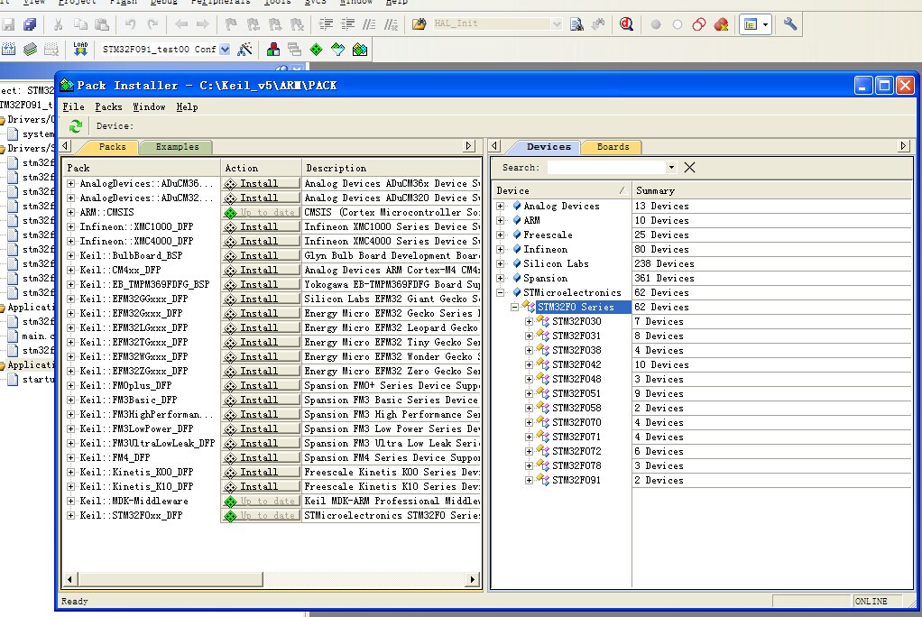
Task: Expand the Keil::STM32F0xx_DFP pack row
Action: pyautogui.click(x=70, y=515)
